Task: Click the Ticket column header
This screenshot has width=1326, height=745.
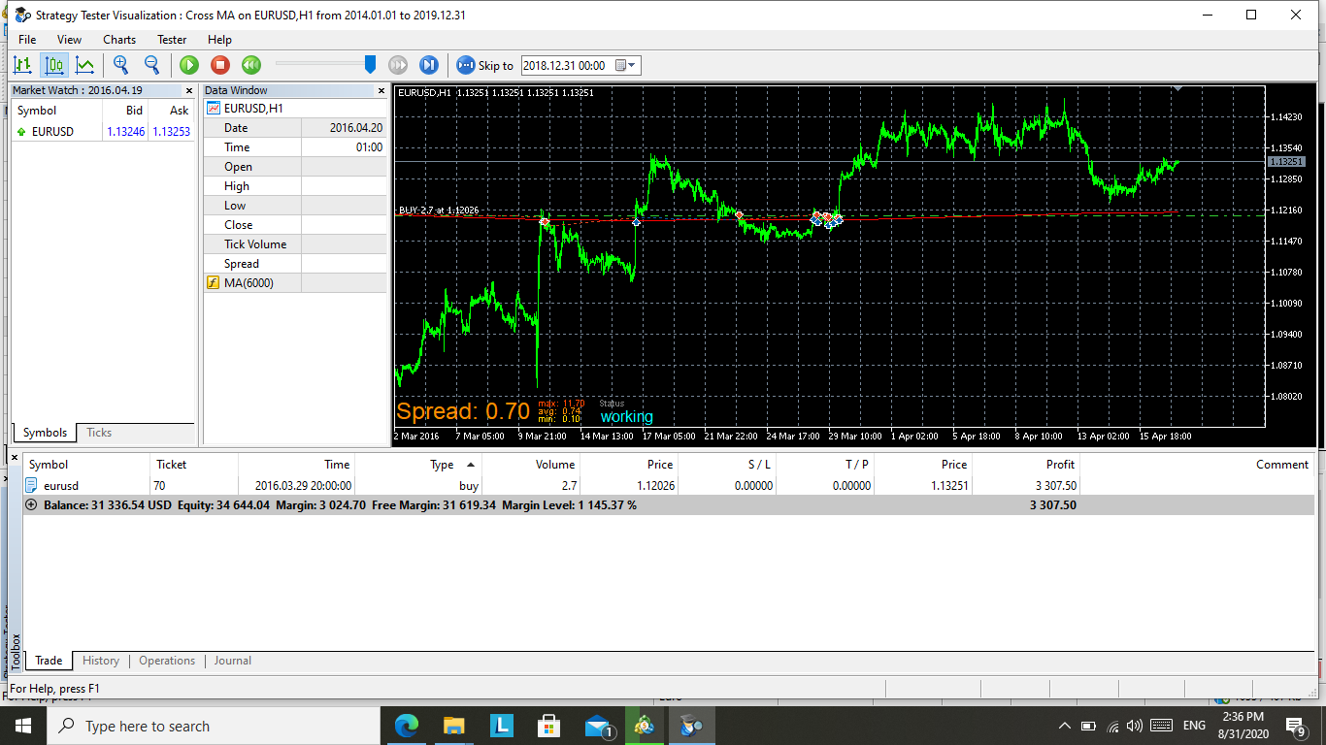Action: point(193,465)
